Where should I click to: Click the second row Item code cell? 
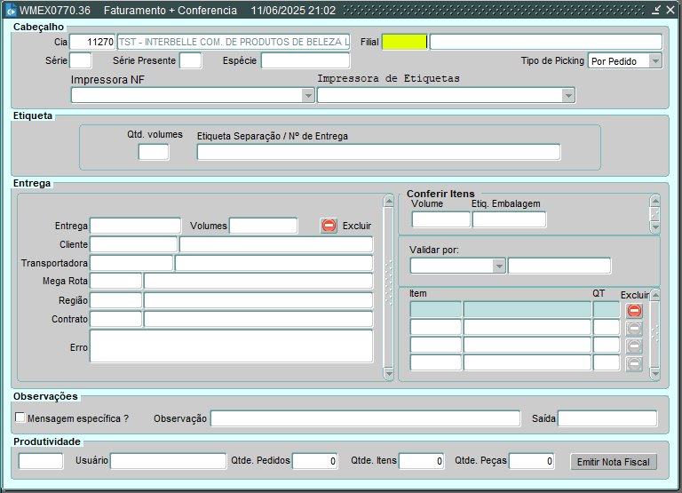(x=436, y=327)
